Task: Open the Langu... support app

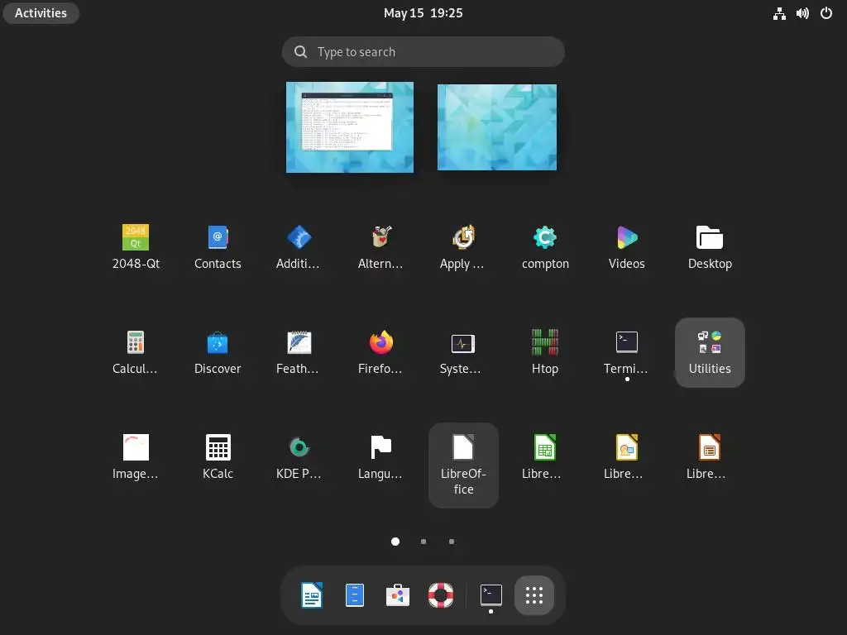Action: (380, 457)
